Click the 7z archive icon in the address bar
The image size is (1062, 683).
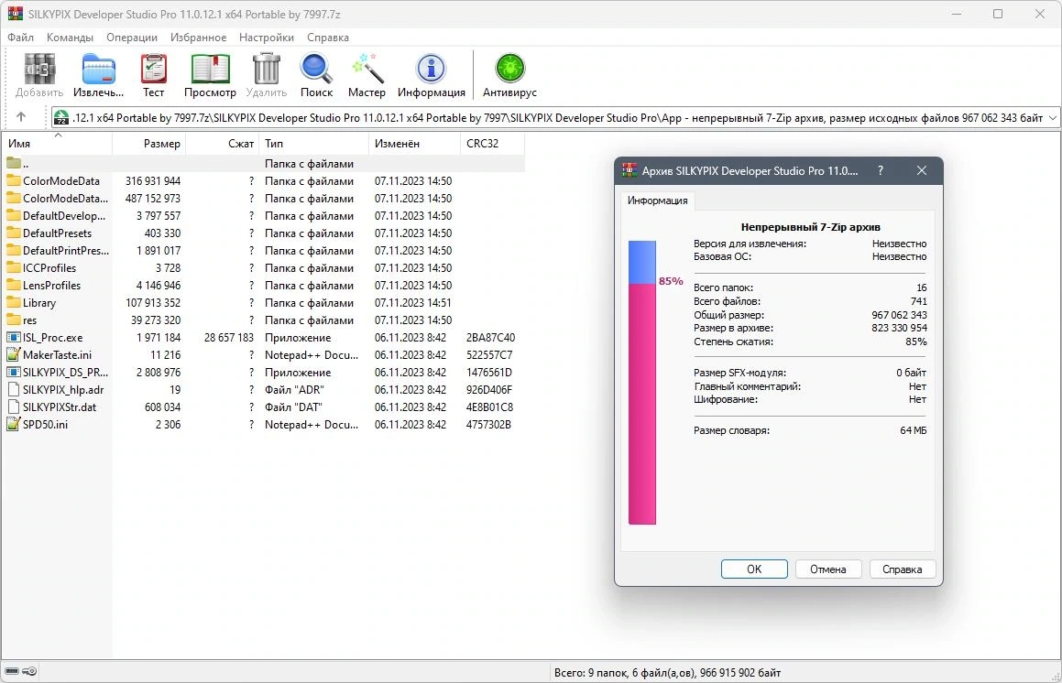click(x=61, y=118)
